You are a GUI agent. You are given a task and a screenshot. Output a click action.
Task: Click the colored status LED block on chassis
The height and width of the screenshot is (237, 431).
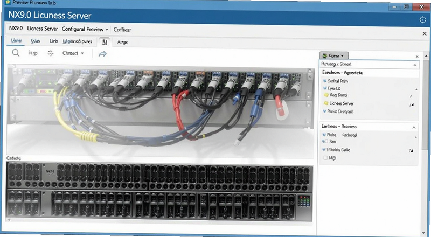coord(304,201)
